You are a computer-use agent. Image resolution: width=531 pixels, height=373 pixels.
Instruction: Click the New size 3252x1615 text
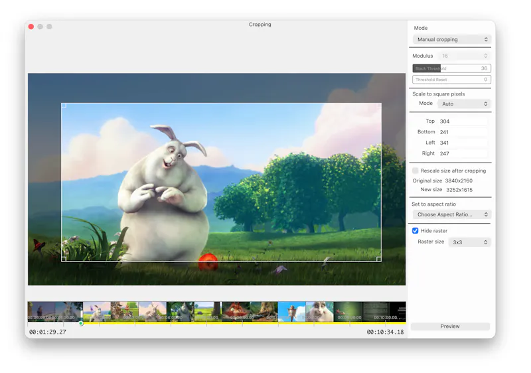coord(446,190)
